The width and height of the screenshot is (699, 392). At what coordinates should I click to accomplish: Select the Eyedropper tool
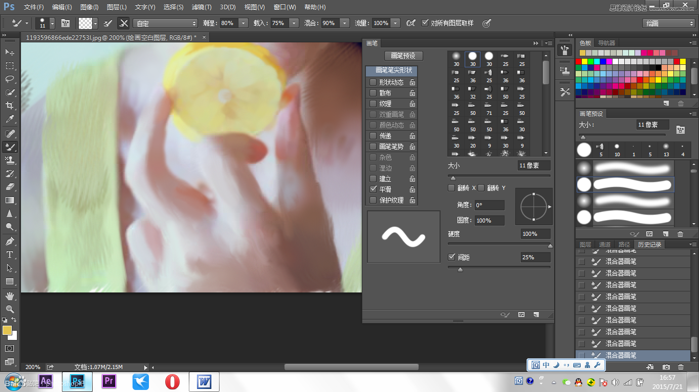9,119
